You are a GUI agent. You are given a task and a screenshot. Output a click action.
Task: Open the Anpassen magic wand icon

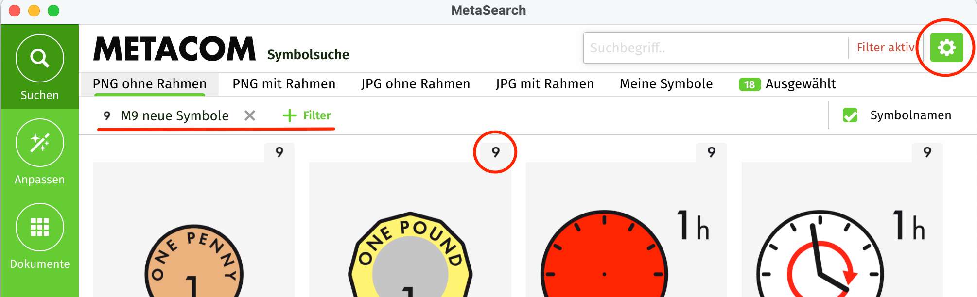39,143
